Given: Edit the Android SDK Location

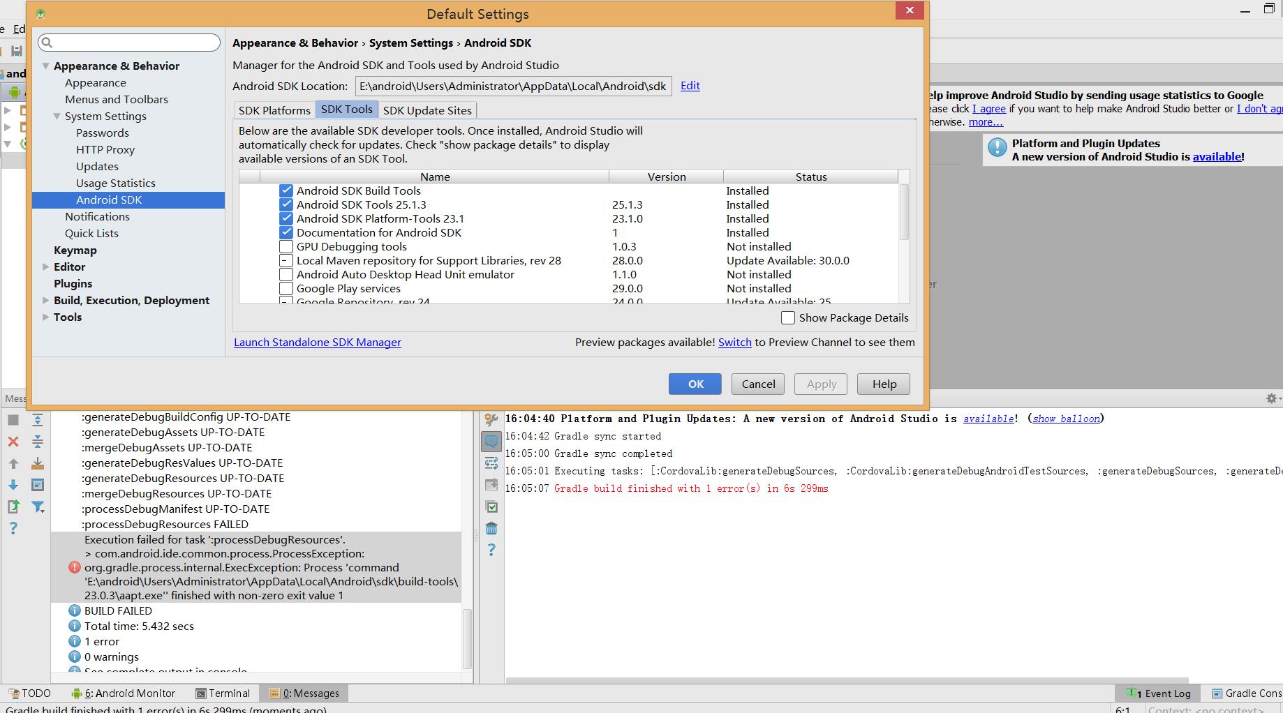Looking at the screenshot, I should click(x=690, y=85).
